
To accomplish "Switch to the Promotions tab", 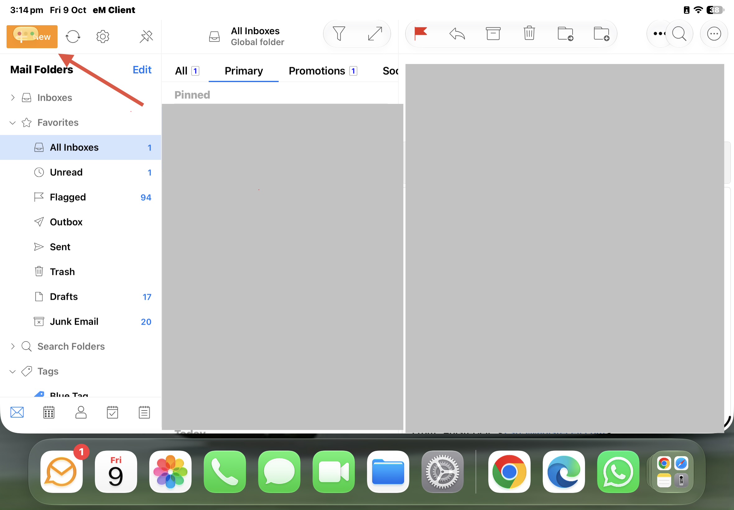I will point(323,71).
